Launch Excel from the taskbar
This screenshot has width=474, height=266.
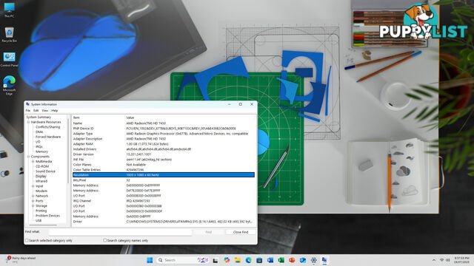(281, 260)
